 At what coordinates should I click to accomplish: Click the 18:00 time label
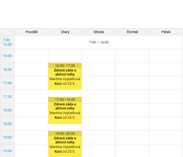pos(7,110)
